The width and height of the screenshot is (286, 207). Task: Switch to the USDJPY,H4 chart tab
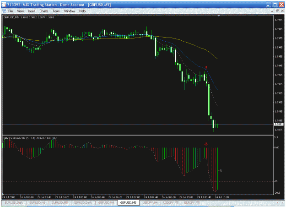(150, 202)
